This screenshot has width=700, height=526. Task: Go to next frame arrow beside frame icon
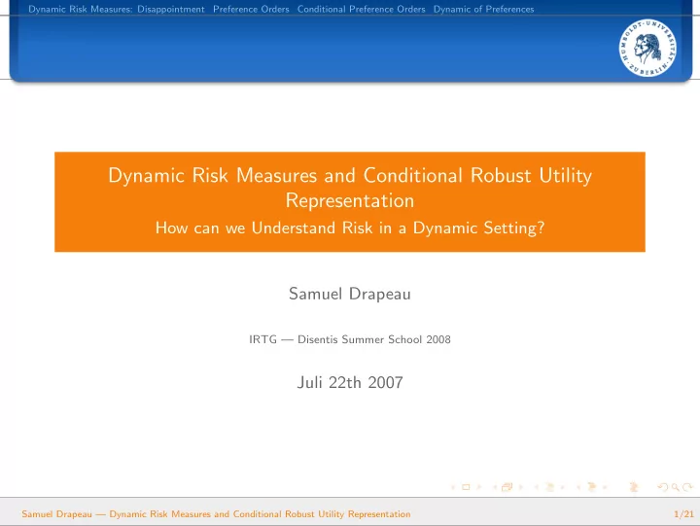(x=520, y=487)
